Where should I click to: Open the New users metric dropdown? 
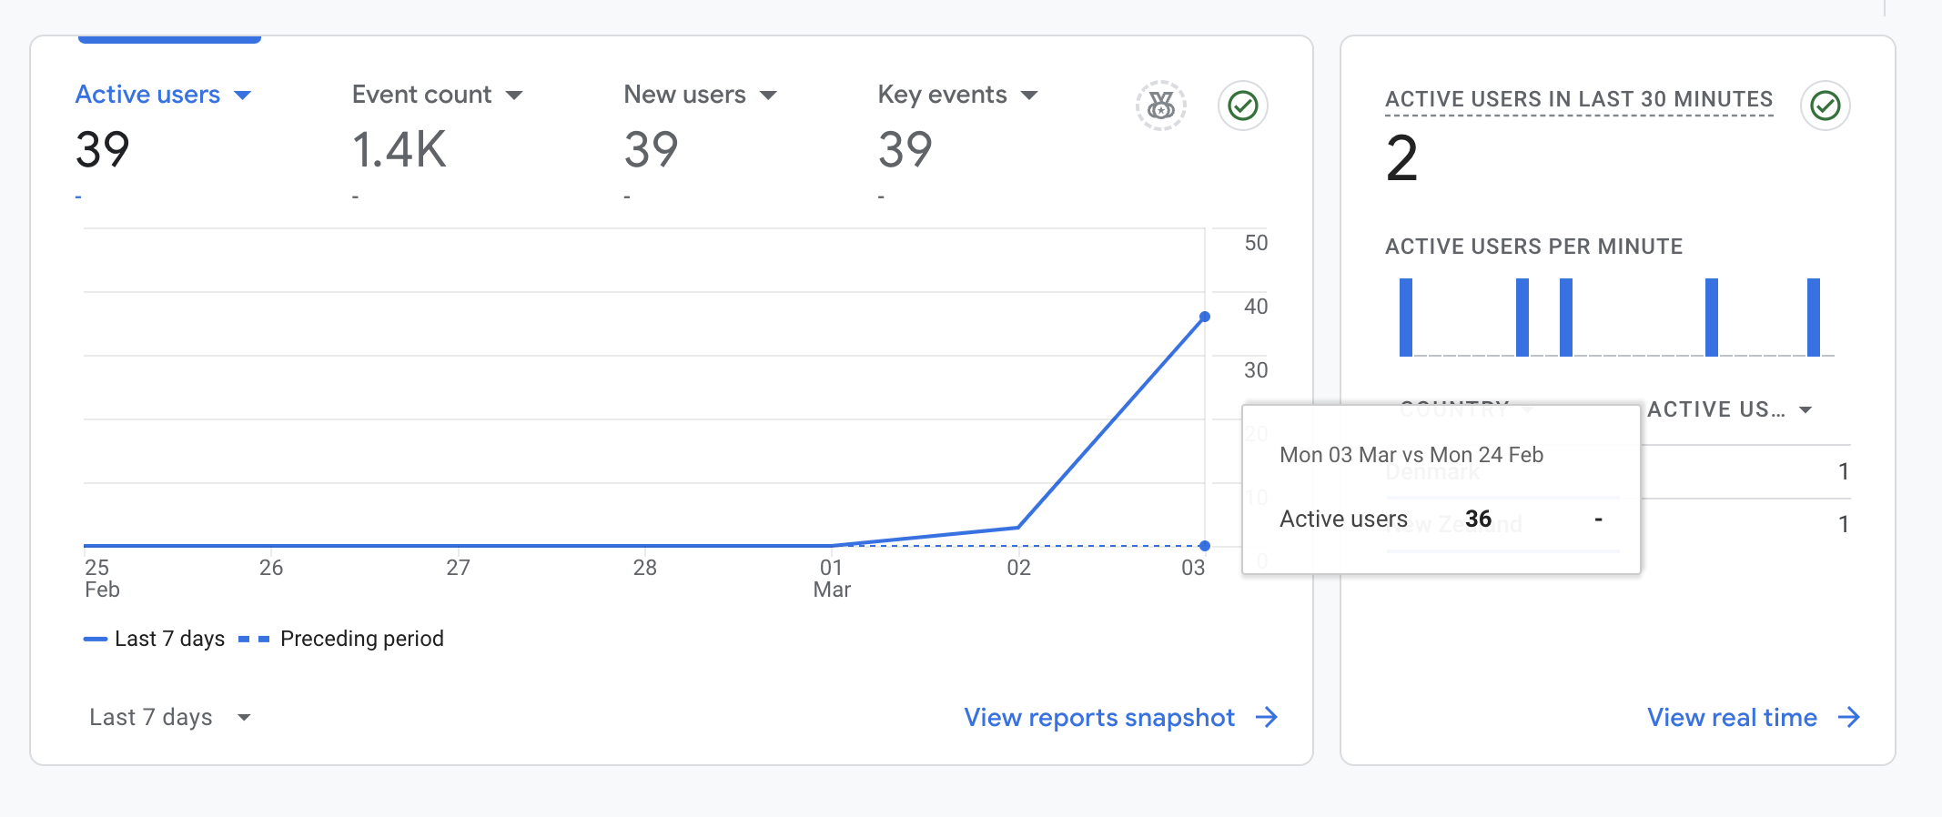pos(768,96)
